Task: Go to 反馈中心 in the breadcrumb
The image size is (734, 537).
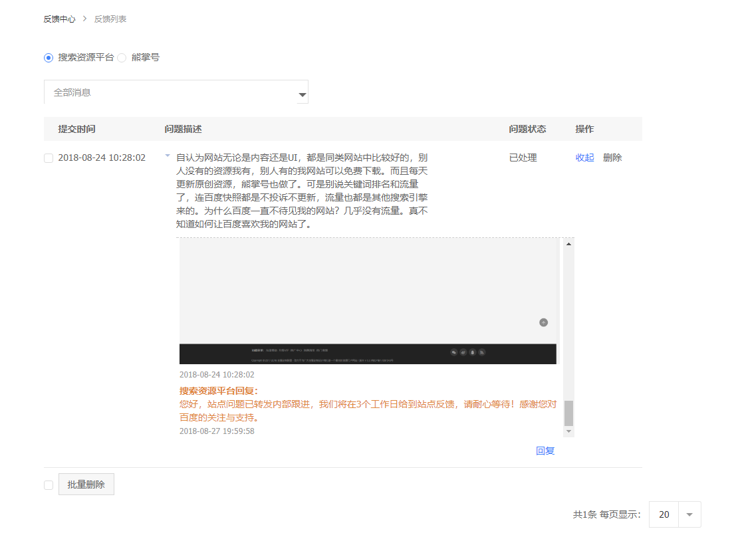Action: click(59, 19)
